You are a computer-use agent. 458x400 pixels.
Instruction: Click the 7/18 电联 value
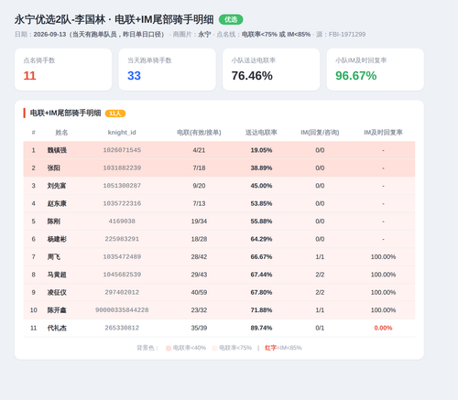(199, 168)
